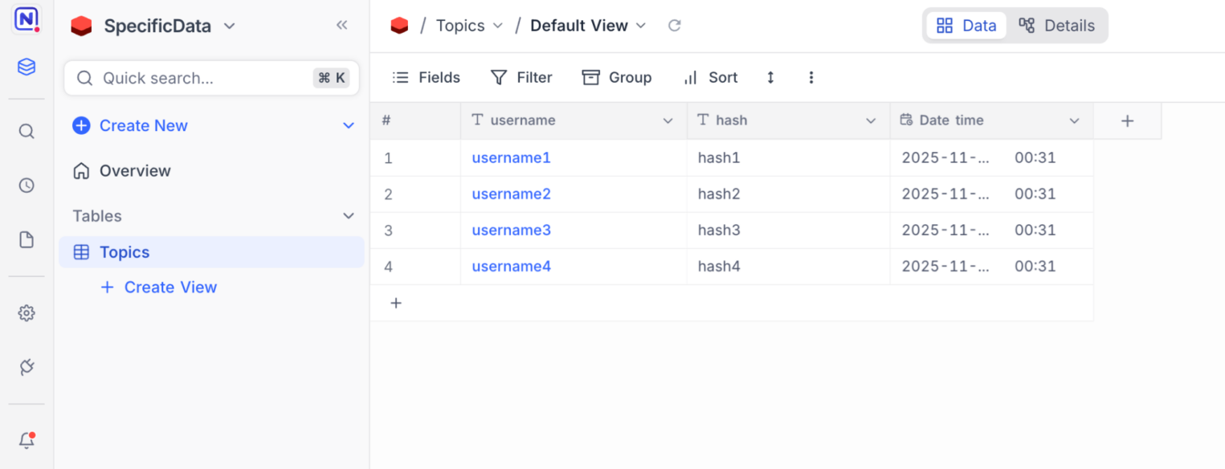This screenshot has width=1225, height=469.
Task: Switch to the Details tab
Action: pyautogui.click(x=1056, y=25)
